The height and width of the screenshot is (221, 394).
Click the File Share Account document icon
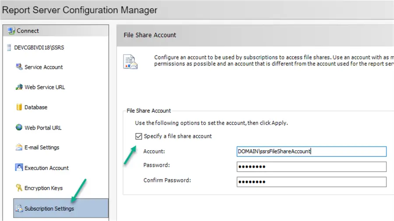point(130,62)
